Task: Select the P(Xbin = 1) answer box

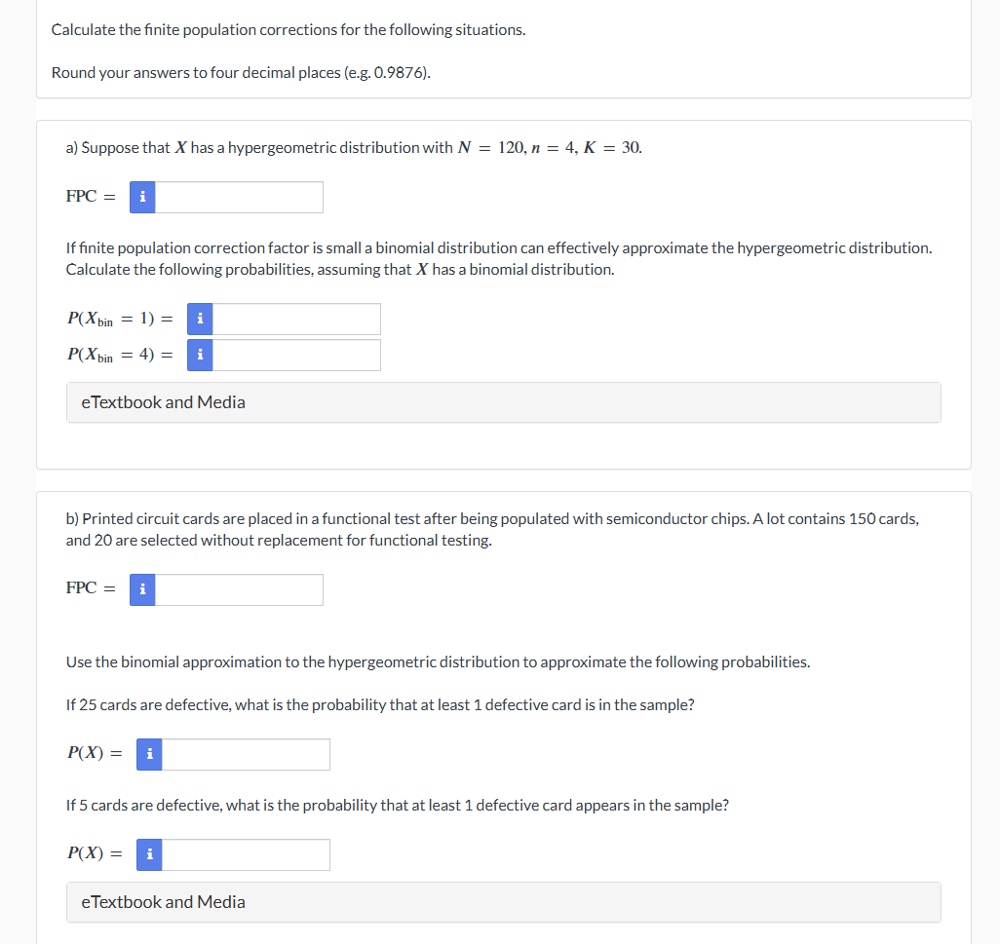Action: [297, 319]
